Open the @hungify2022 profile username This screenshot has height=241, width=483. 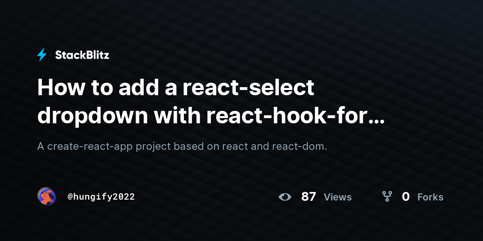pyautogui.click(x=101, y=197)
